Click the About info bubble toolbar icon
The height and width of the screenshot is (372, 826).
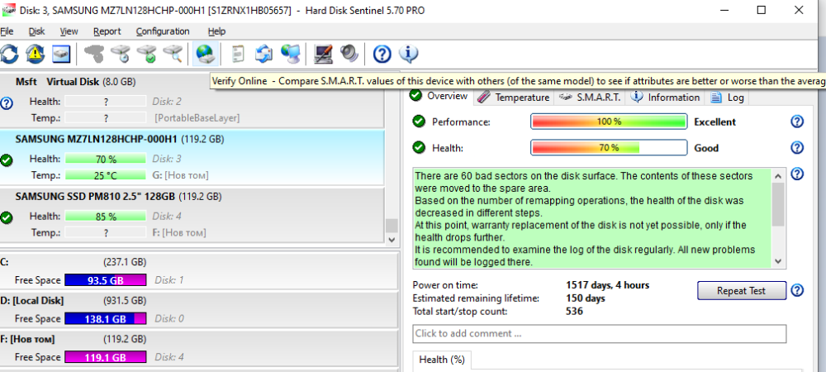[408, 55]
